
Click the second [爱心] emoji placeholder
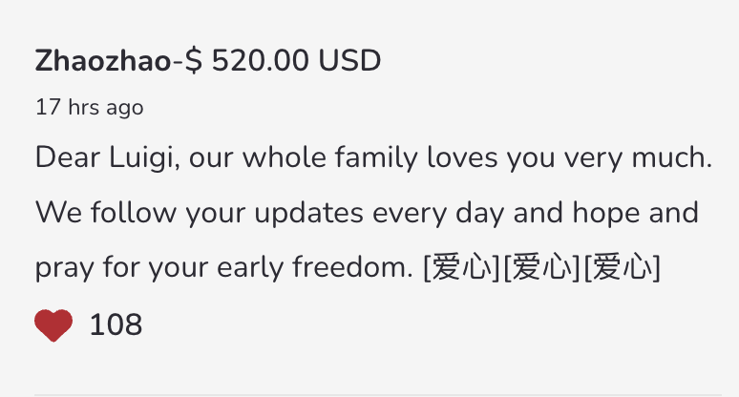tap(541, 267)
